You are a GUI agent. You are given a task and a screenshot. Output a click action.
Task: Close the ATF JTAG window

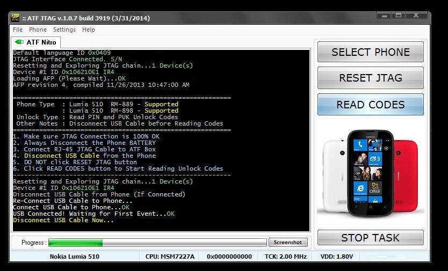point(416,16)
